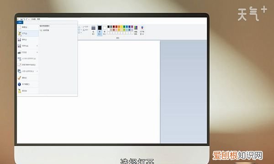Viewport: 274px width, 164px height.
Task: Pick the black palette swatch
Action: [109, 27]
